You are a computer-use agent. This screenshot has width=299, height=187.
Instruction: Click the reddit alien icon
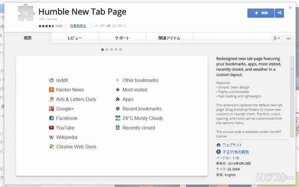point(51,80)
